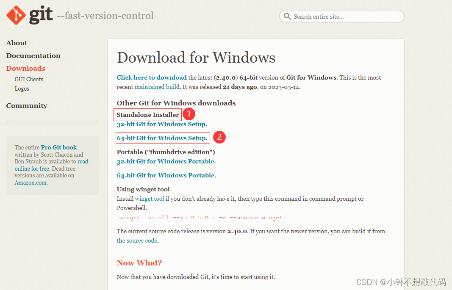Open Logos sub-page
452x290 pixels.
tap(22, 89)
